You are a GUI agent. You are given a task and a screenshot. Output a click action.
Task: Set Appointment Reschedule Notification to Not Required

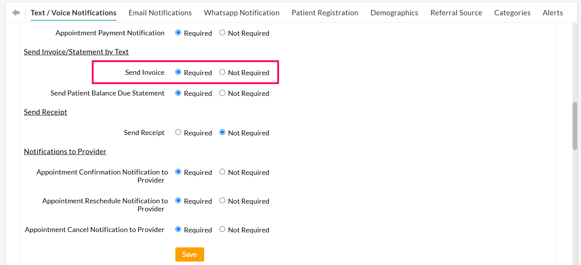click(x=222, y=201)
